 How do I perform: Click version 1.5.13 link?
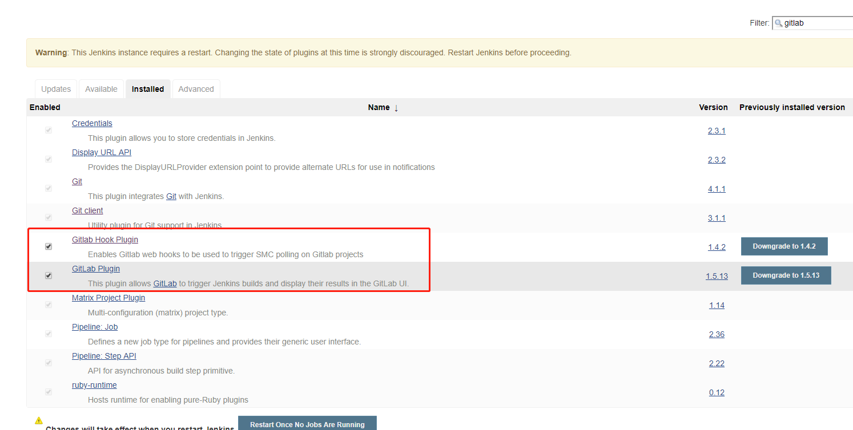(x=717, y=276)
